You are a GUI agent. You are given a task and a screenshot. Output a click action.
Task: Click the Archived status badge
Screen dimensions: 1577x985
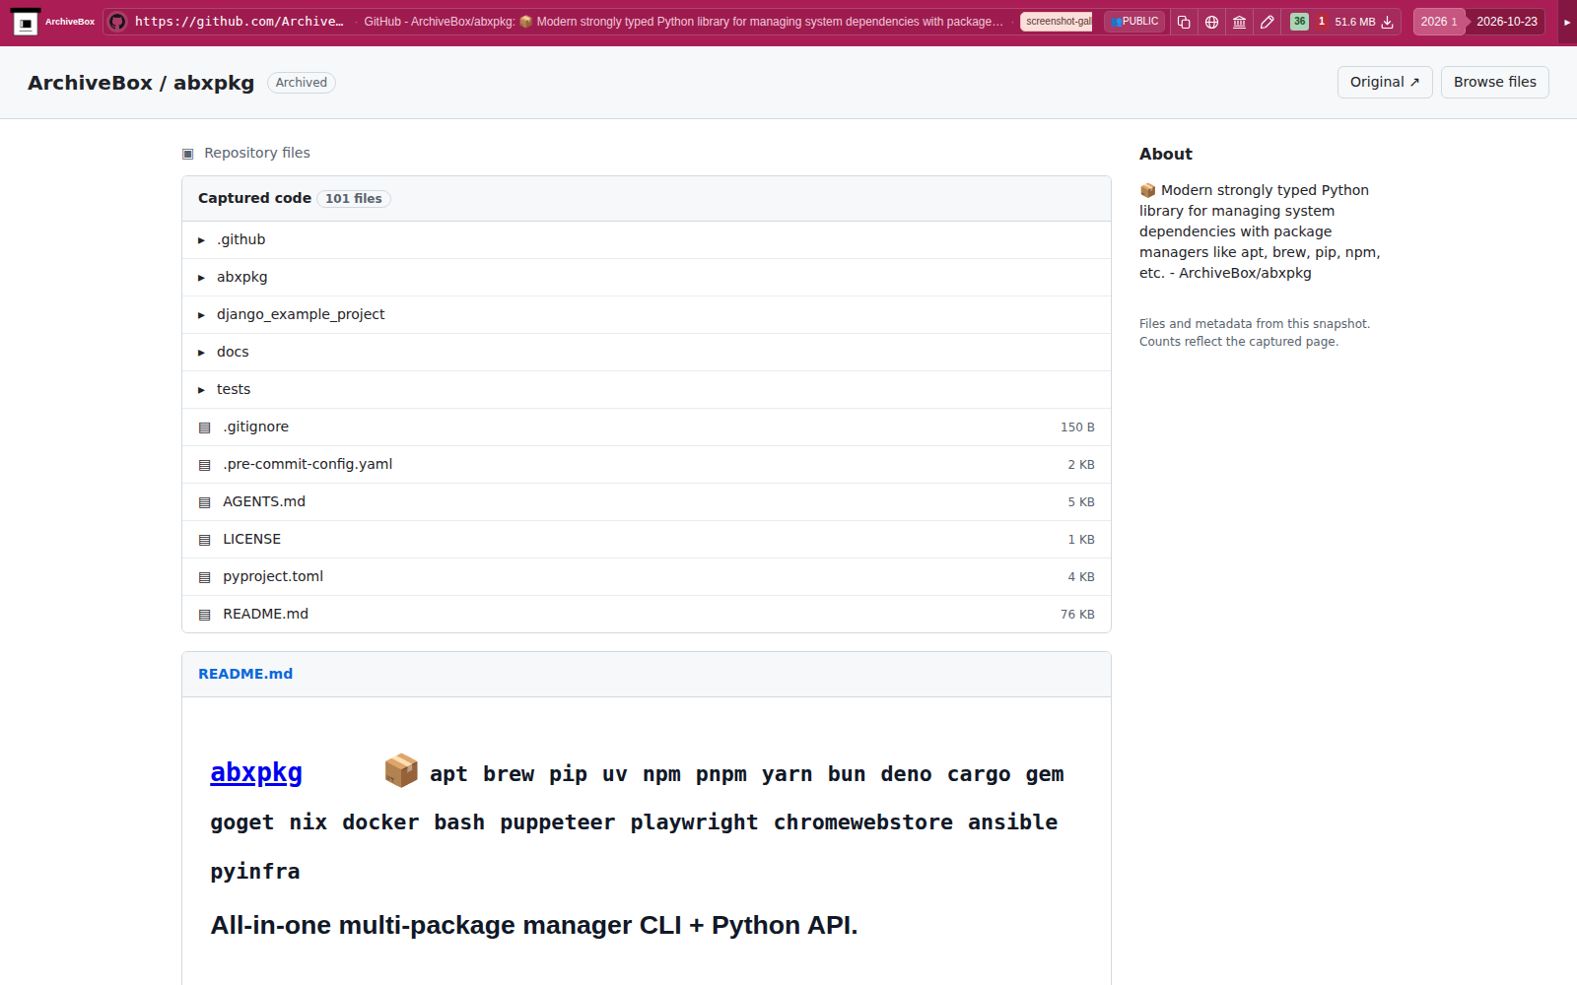302,83
